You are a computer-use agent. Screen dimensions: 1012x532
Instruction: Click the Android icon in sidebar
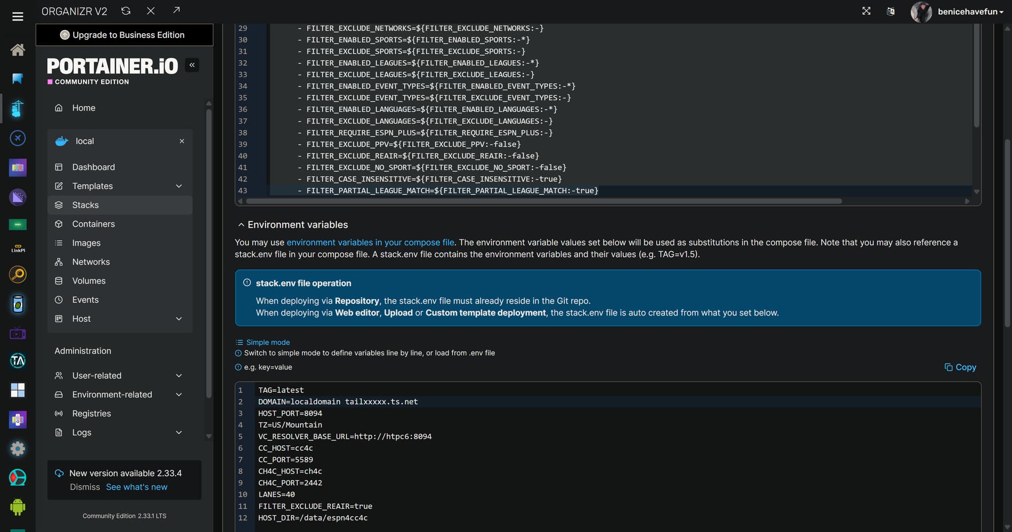click(17, 507)
